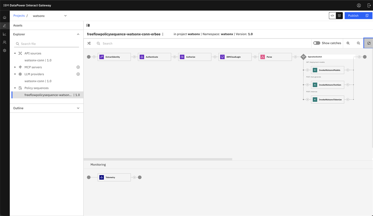Click the Projects breadcrumb link
This screenshot has height=216, width=373.
click(19, 16)
